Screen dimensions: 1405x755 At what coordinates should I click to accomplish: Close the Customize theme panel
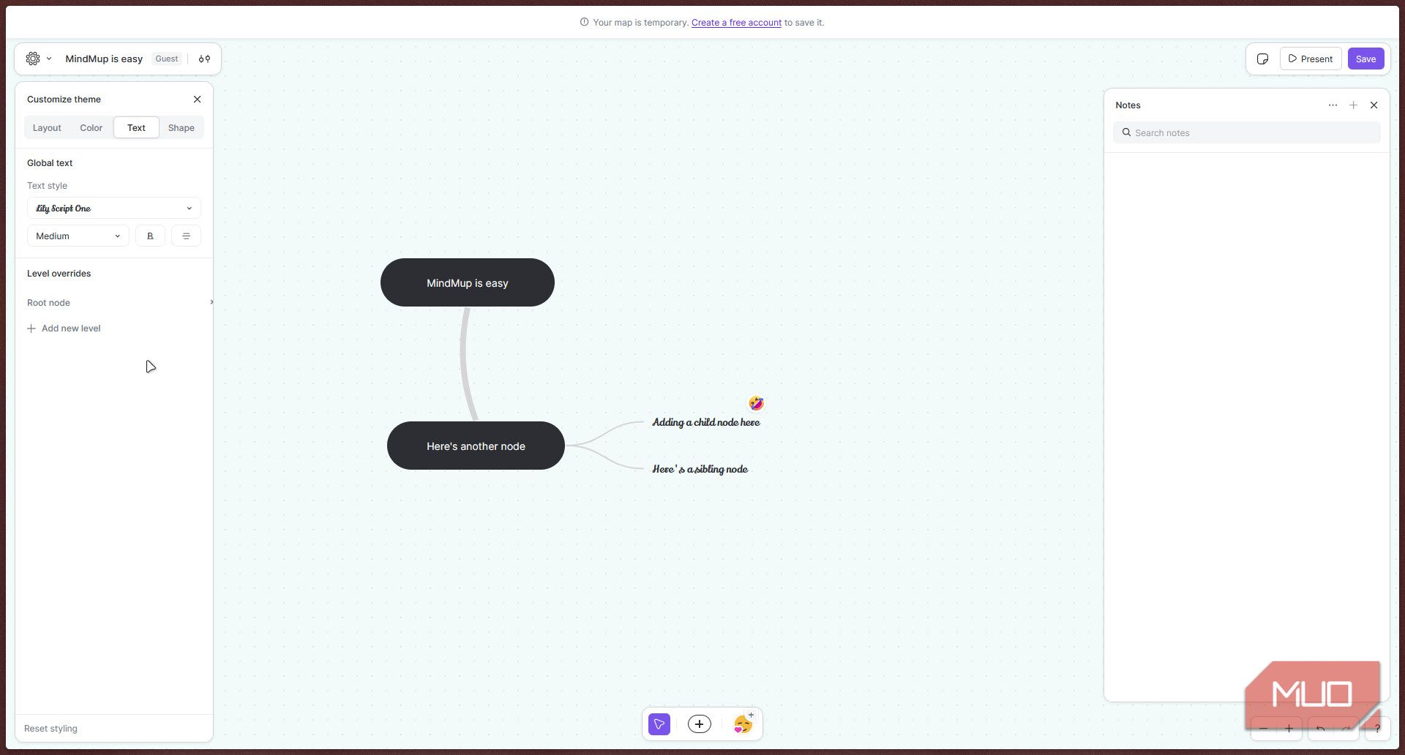click(x=197, y=99)
